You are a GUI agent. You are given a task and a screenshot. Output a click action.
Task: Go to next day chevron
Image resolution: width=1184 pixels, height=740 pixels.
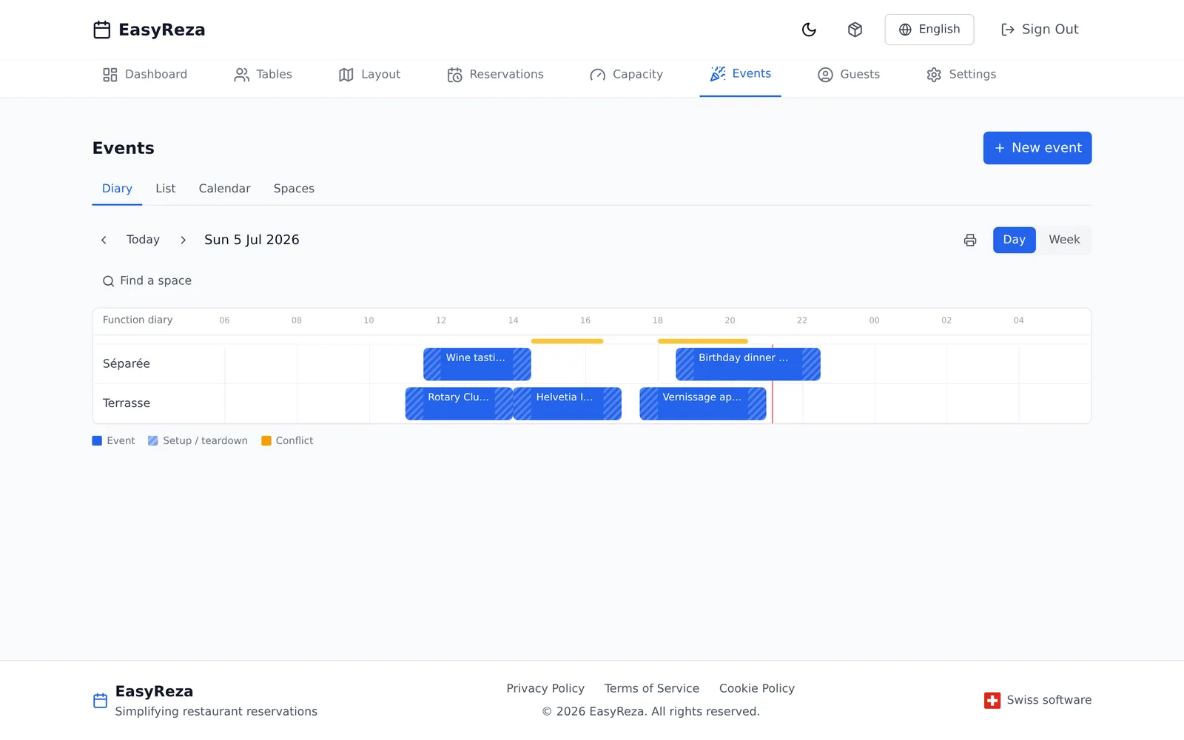[183, 240]
